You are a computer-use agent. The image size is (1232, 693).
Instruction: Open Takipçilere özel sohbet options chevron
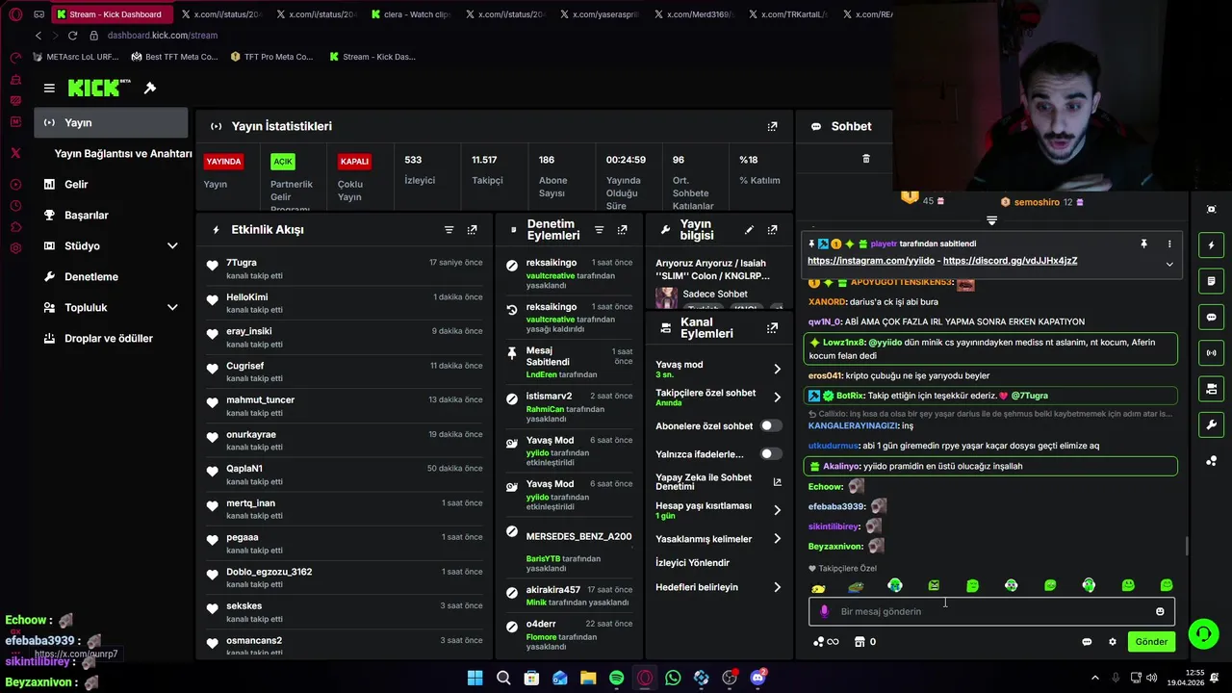click(777, 397)
